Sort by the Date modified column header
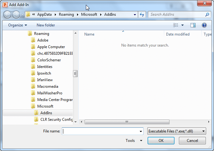Viewport: 214px width, 151px height. [x=178, y=34]
